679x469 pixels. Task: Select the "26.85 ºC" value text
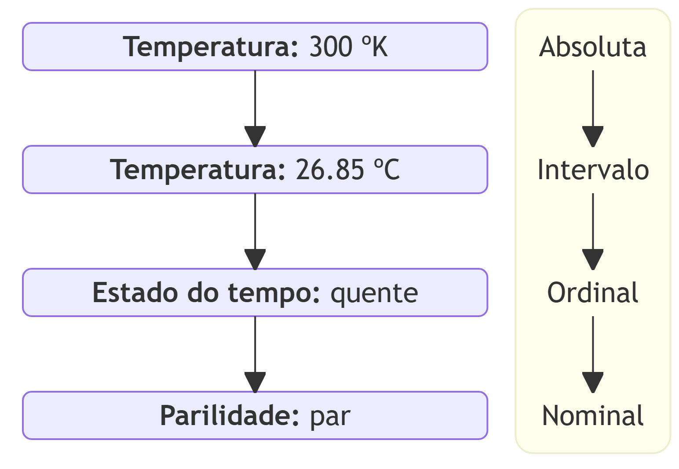pyautogui.click(x=347, y=170)
